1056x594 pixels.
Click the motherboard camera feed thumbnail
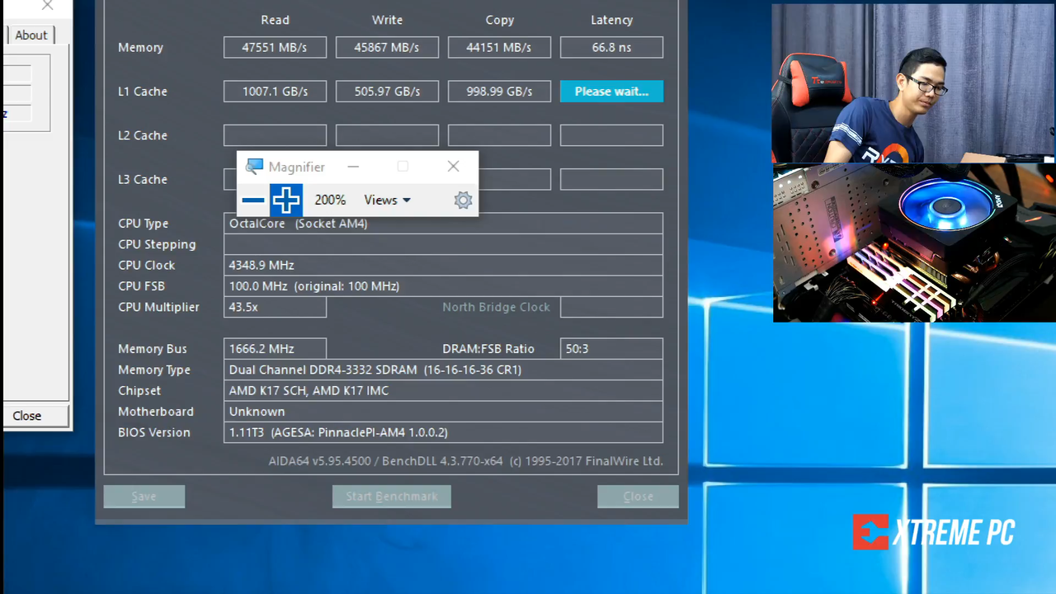click(x=914, y=243)
